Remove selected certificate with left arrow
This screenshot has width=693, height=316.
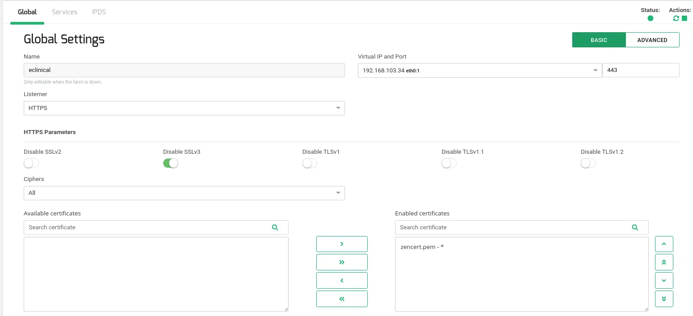[x=342, y=281]
